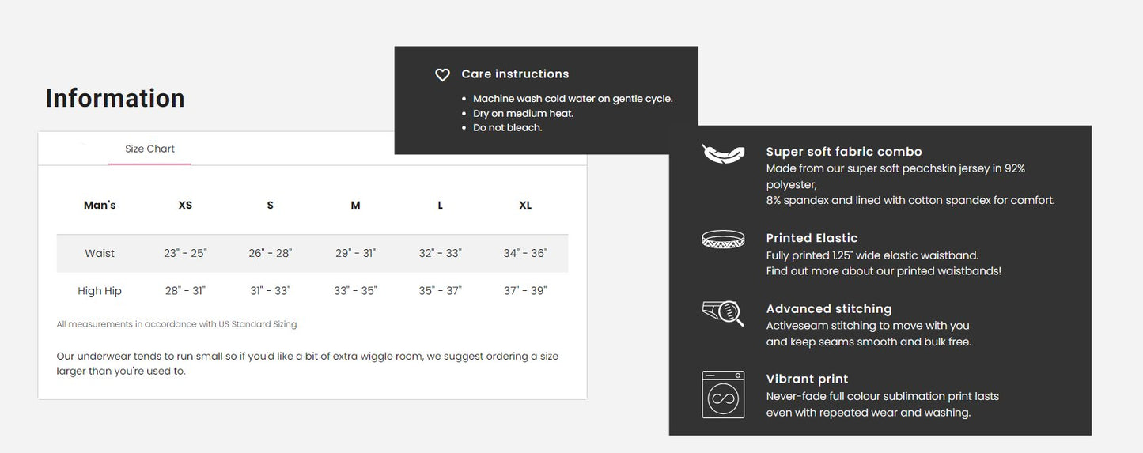
Task: Click the Vibrant print heading
Action: click(807, 379)
